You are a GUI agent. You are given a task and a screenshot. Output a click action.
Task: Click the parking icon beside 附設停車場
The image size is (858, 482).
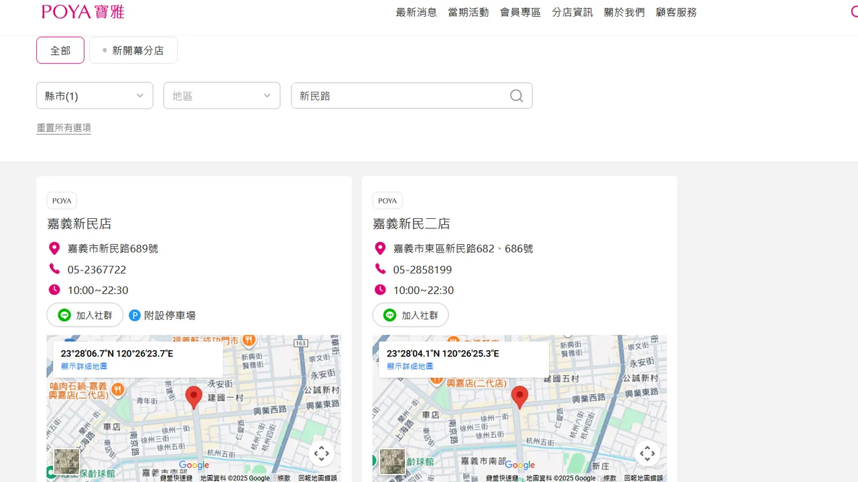click(x=135, y=315)
